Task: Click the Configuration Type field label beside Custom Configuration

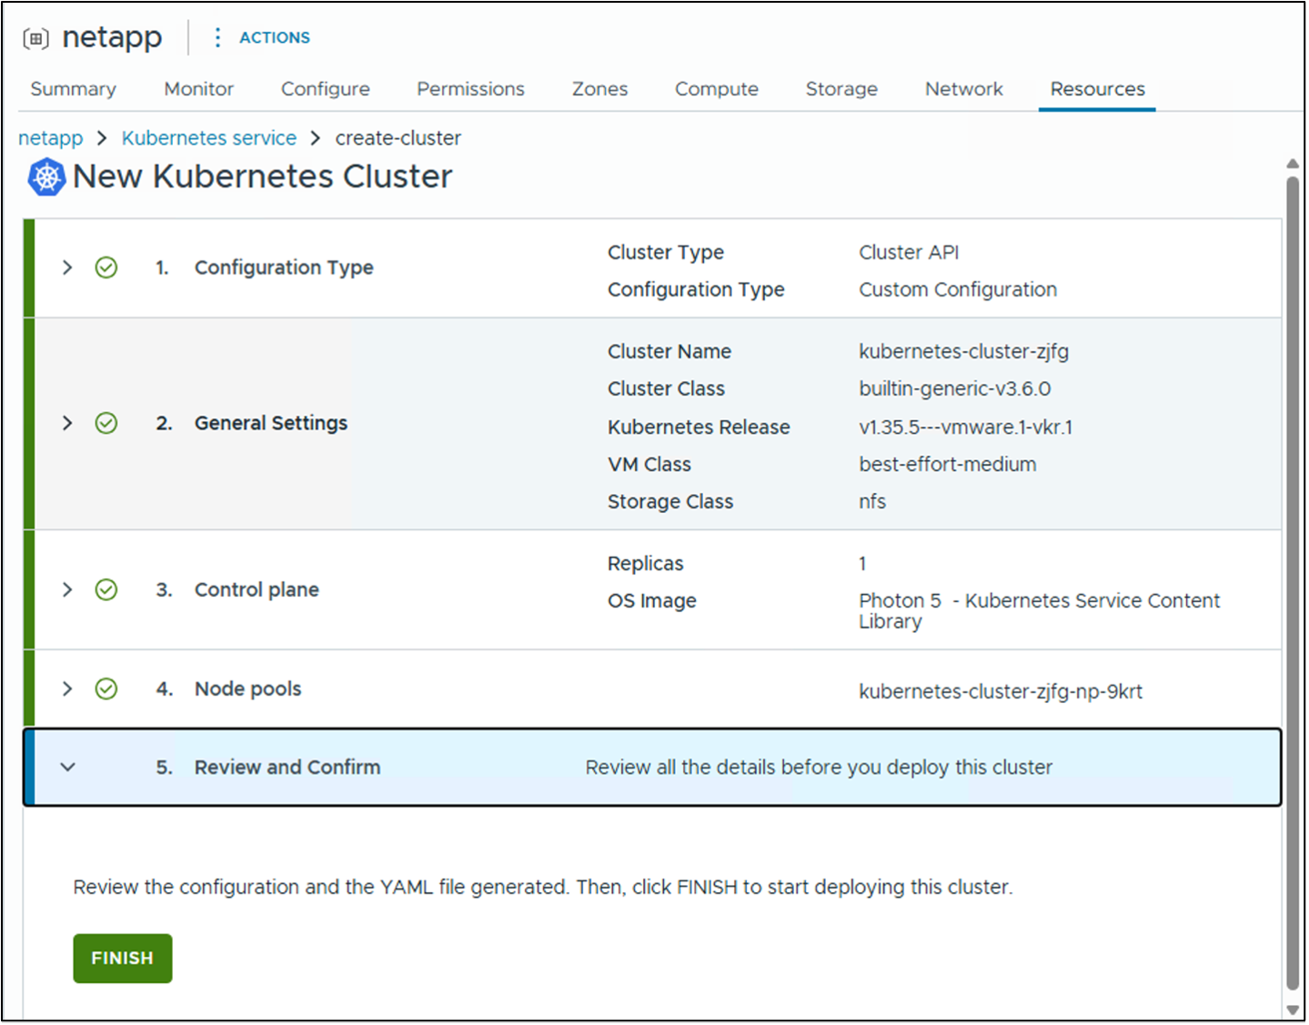Action: tap(696, 290)
